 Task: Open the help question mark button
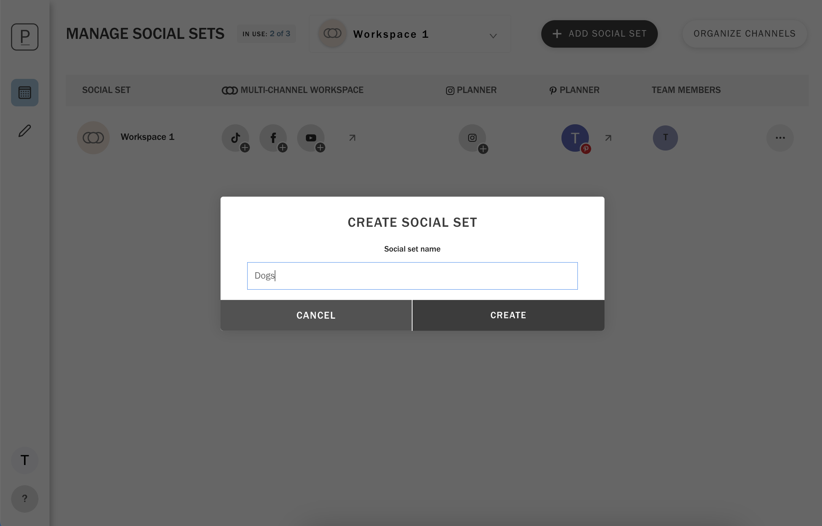coord(25,499)
